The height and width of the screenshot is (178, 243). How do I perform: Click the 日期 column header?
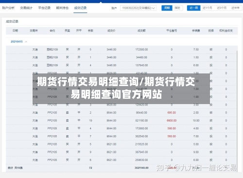point(16,31)
